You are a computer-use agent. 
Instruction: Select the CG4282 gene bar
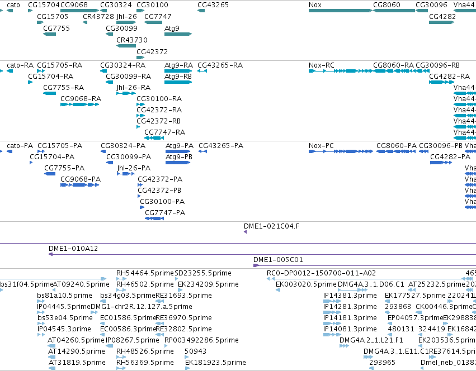441,22
